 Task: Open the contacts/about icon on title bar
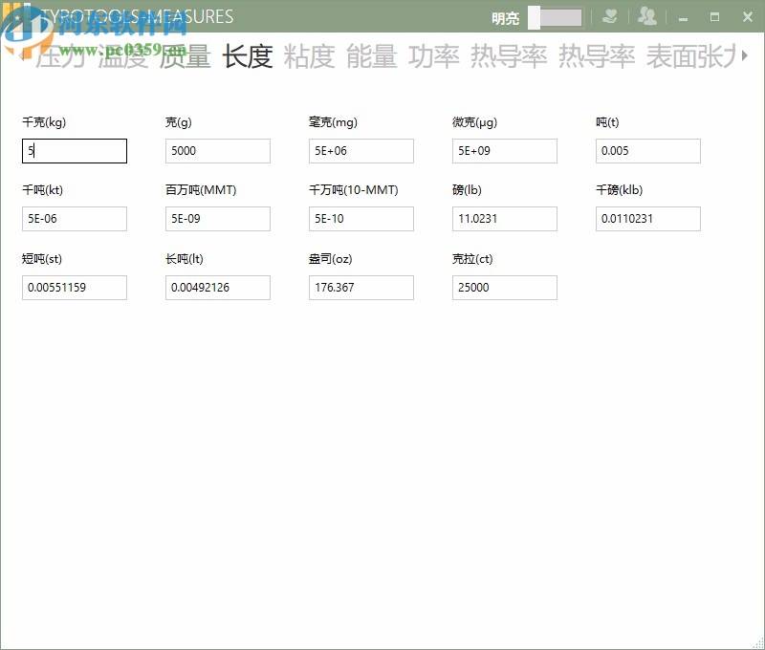point(648,16)
